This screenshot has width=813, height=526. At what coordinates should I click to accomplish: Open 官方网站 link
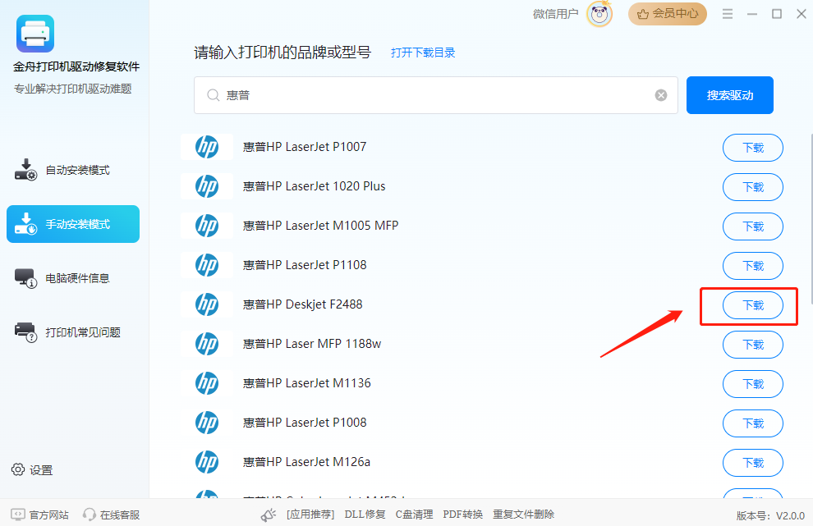[x=48, y=515]
